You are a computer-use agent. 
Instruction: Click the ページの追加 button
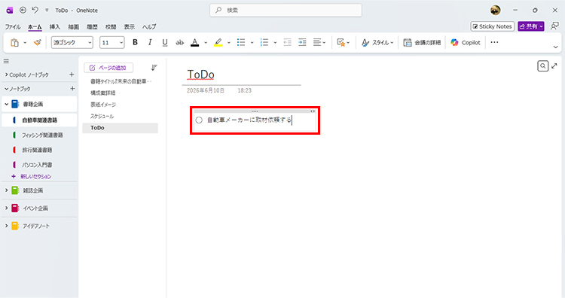pyautogui.click(x=108, y=68)
